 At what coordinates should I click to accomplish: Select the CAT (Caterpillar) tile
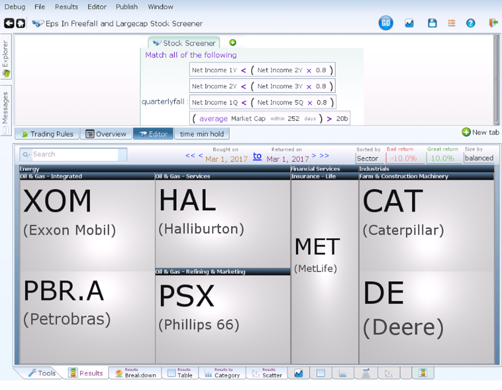coord(427,225)
